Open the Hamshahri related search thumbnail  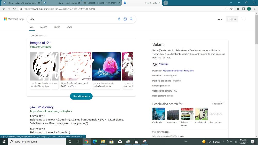173,114
